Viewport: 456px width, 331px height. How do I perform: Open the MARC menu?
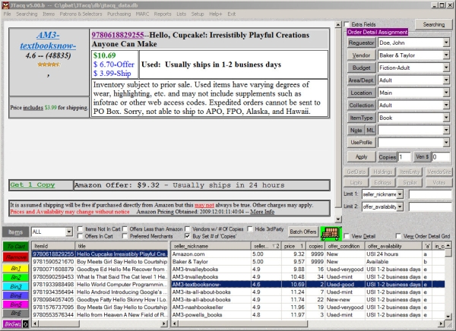(142, 14)
